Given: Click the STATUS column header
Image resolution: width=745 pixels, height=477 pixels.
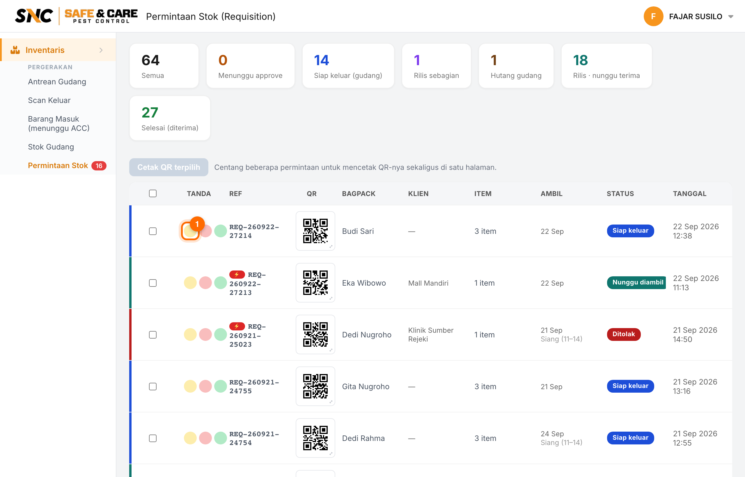Looking at the screenshot, I should 620,194.
